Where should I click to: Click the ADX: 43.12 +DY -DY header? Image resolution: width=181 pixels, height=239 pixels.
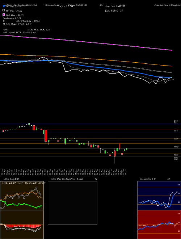[x=23, y=183]
